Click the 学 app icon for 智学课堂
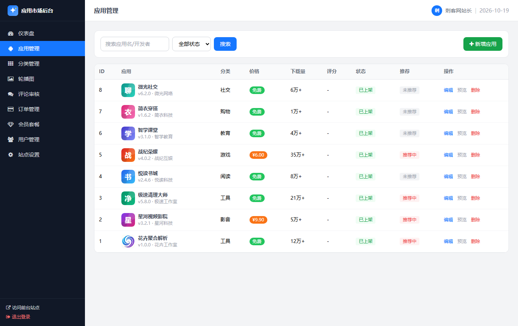Screen dimensions: 518x326 click(128, 133)
